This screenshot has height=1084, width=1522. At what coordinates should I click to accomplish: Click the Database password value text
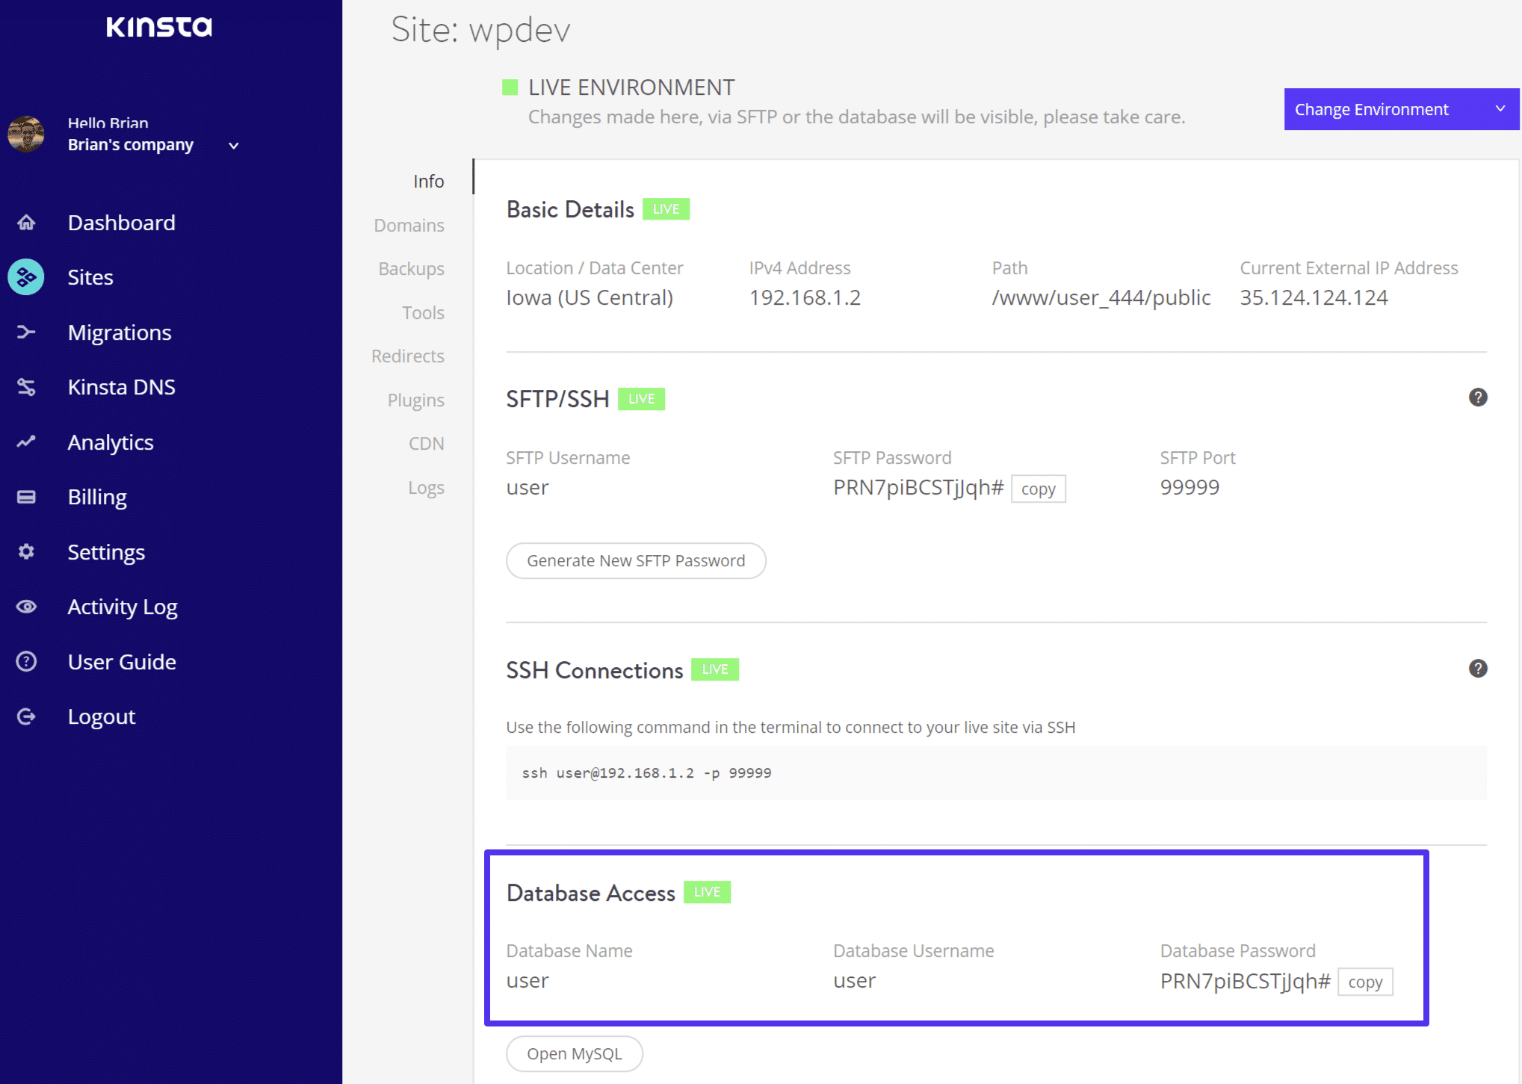click(x=1246, y=980)
